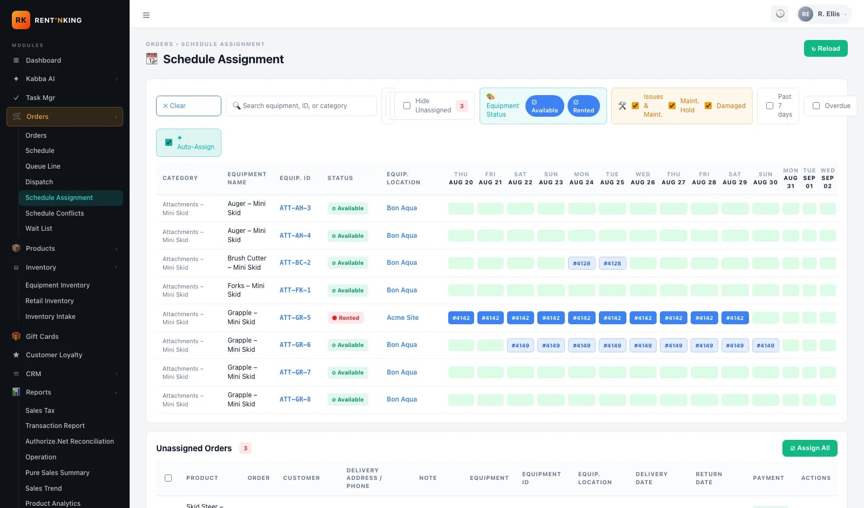Click the RE user avatar
Viewport: 864px width, 508px height.
tap(805, 14)
